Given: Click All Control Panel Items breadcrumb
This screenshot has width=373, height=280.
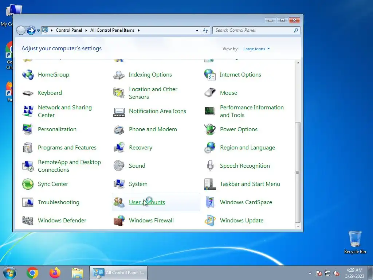Looking at the screenshot, I should click(112, 30).
